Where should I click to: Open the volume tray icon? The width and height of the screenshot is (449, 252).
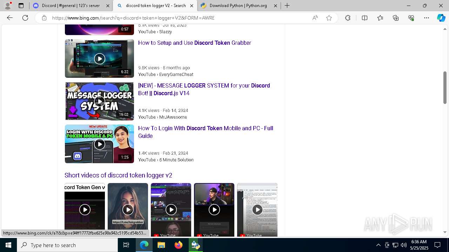(x=403, y=245)
